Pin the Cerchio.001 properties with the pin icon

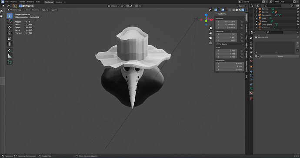tap(297, 37)
